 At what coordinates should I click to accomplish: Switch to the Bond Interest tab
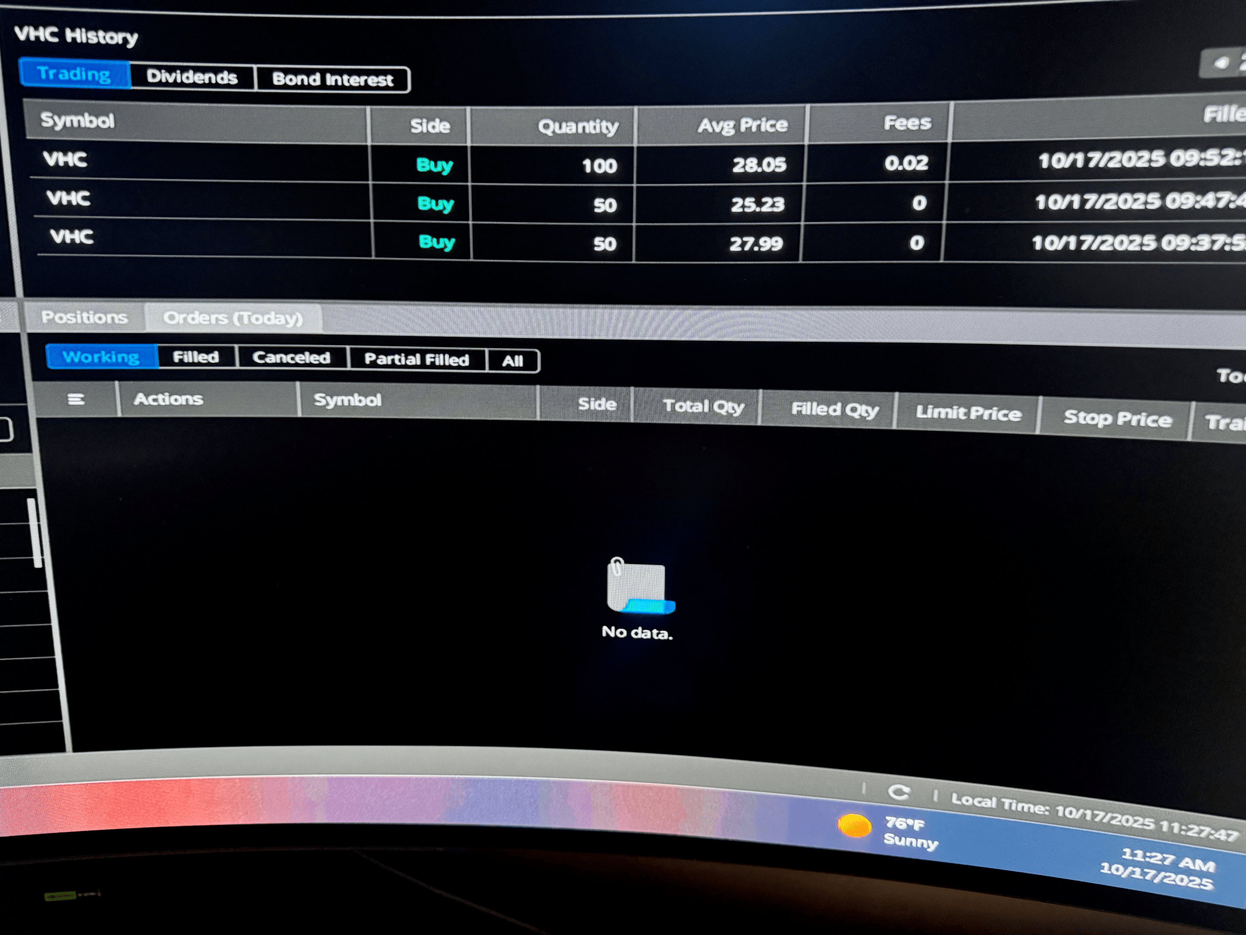coord(332,79)
